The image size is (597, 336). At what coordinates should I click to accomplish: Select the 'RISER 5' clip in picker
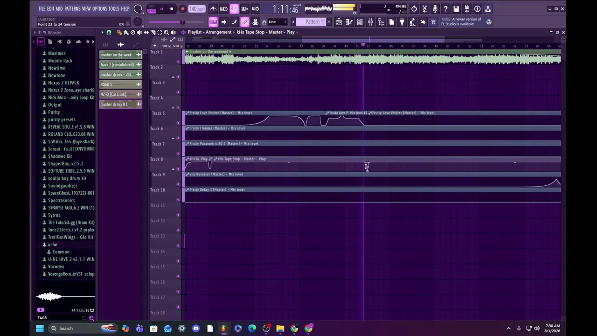pos(121,84)
